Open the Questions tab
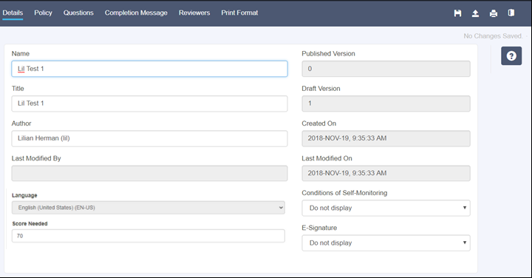The height and width of the screenshot is (278, 532). (78, 13)
